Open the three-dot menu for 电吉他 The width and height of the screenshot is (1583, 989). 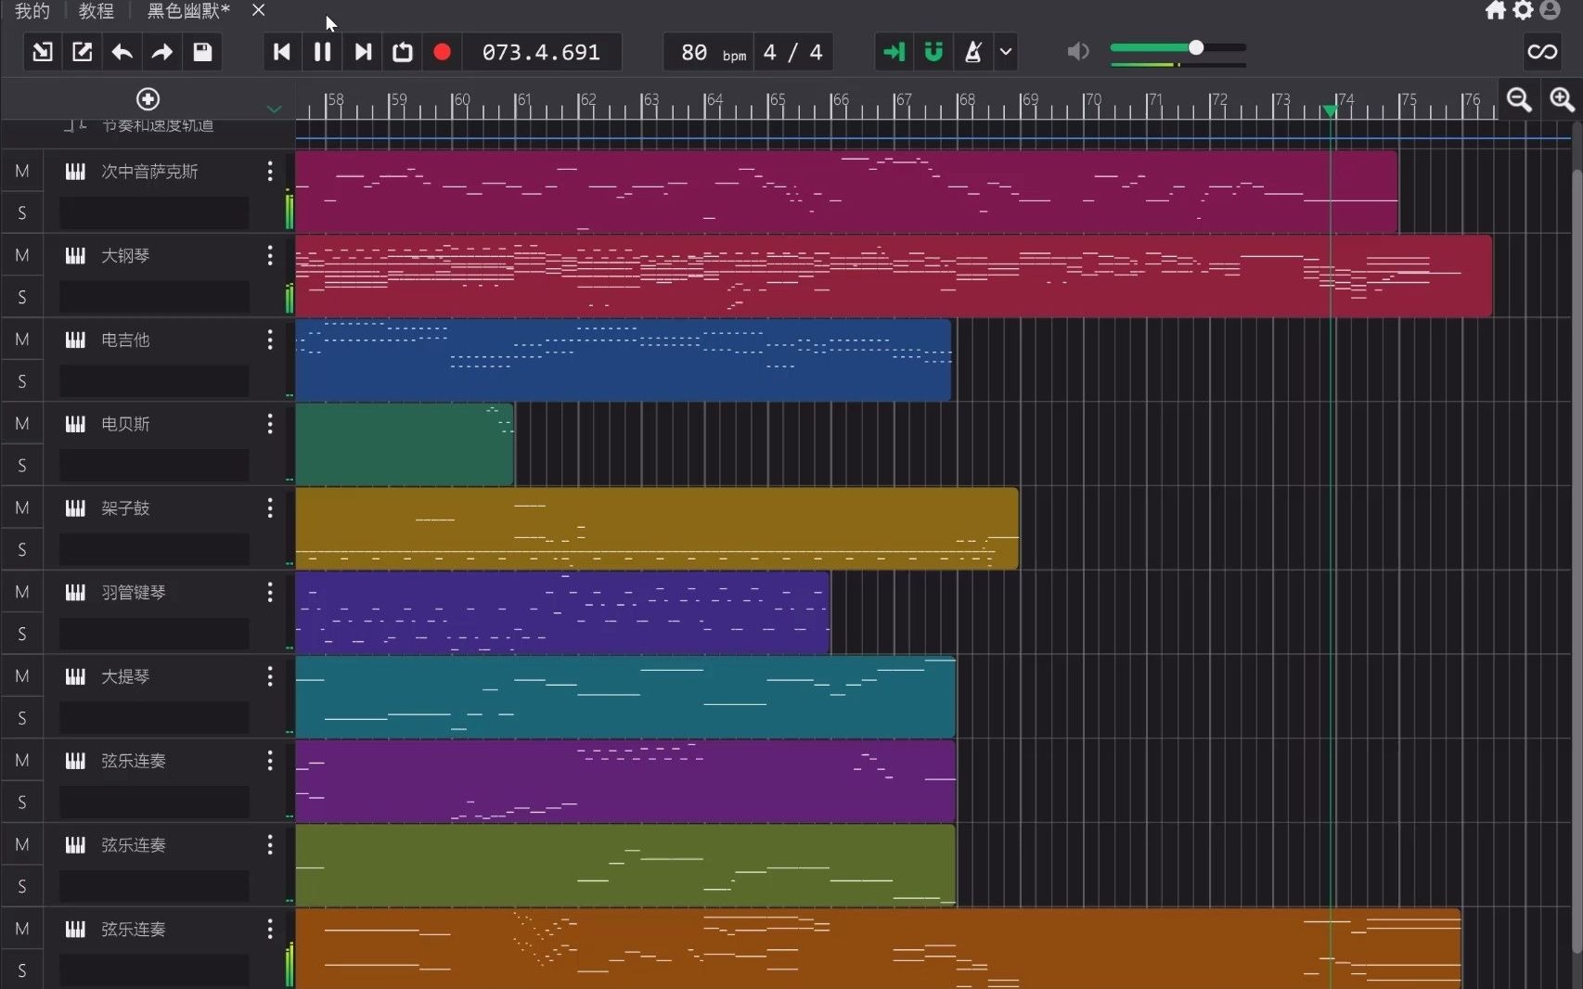pos(270,340)
